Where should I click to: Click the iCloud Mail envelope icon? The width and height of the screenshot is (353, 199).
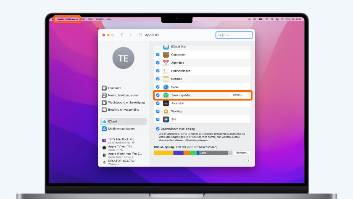tap(166, 47)
